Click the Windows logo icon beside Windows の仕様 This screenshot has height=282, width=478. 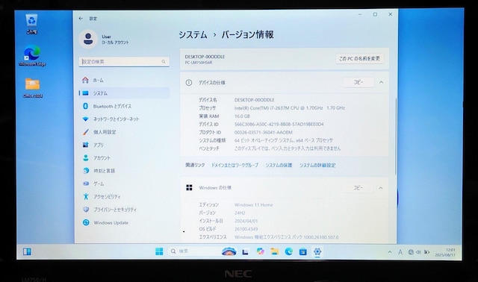pyautogui.click(x=189, y=187)
